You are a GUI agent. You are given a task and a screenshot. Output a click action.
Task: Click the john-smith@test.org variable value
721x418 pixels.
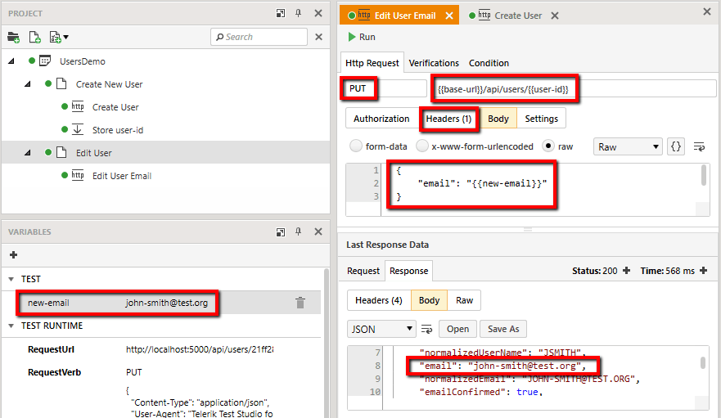pos(166,303)
